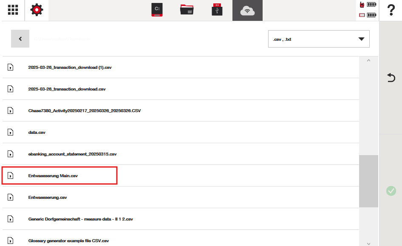Click the red settings gear icon
Viewport: 402px width, 246px height.
point(37,10)
